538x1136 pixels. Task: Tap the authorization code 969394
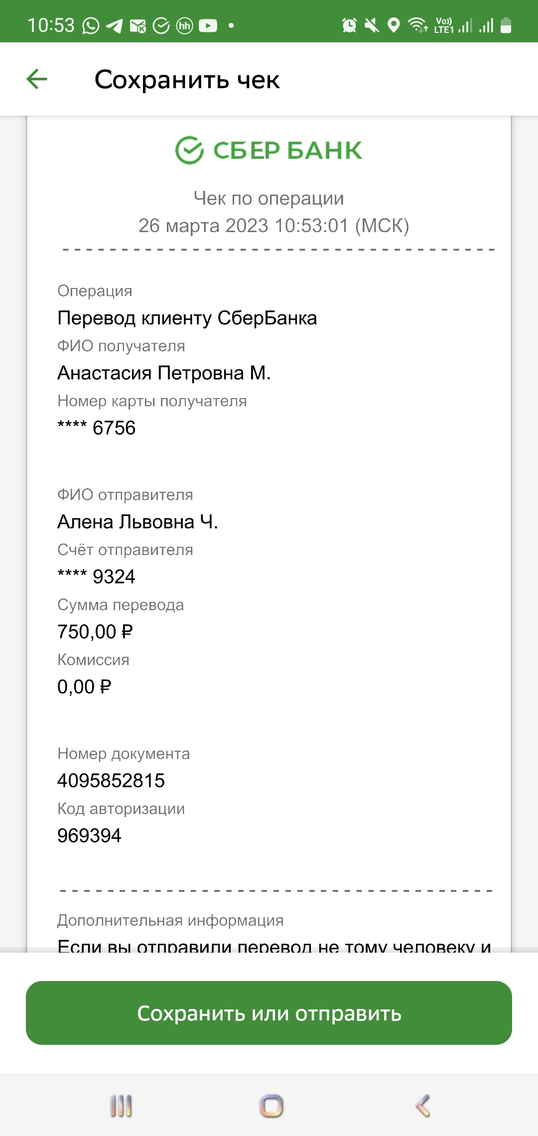[89, 836]
